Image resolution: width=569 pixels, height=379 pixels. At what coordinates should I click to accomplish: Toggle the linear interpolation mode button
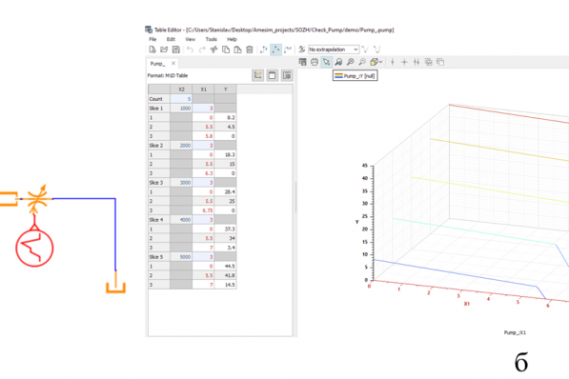(x=275, y=50)
